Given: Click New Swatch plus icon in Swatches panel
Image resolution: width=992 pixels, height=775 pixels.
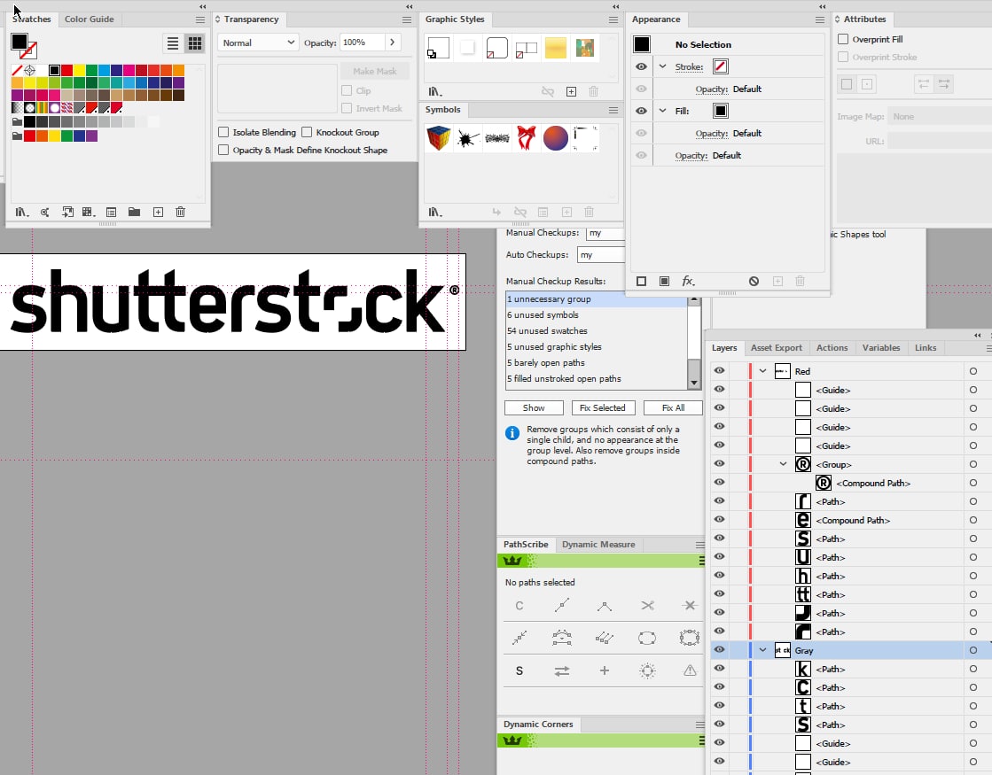Looking at the screenshot, I should (x=158, y=213).
